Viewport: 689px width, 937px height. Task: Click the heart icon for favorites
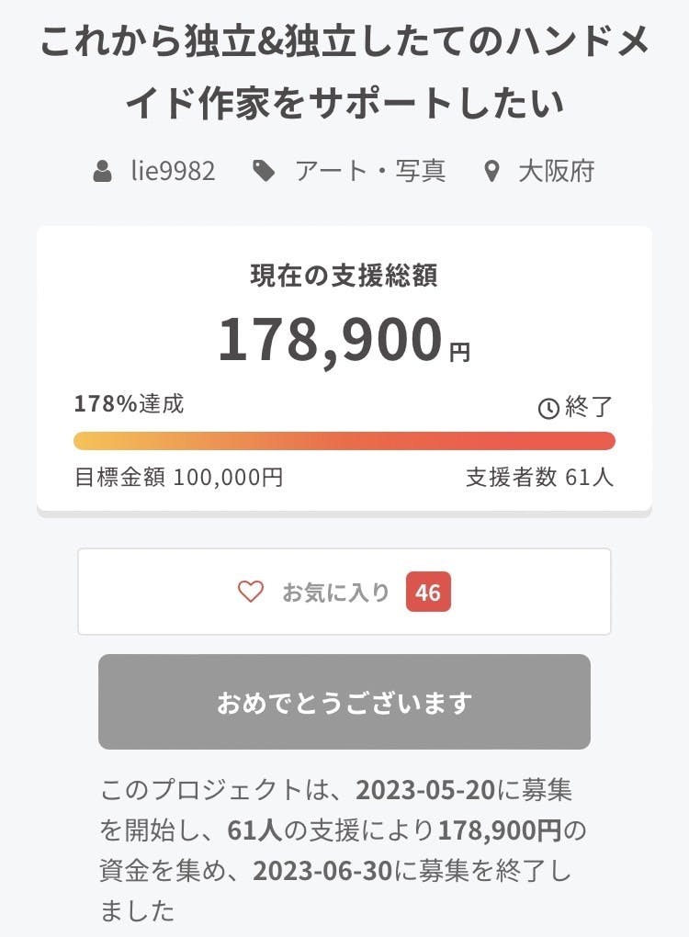tap(251, 593)
